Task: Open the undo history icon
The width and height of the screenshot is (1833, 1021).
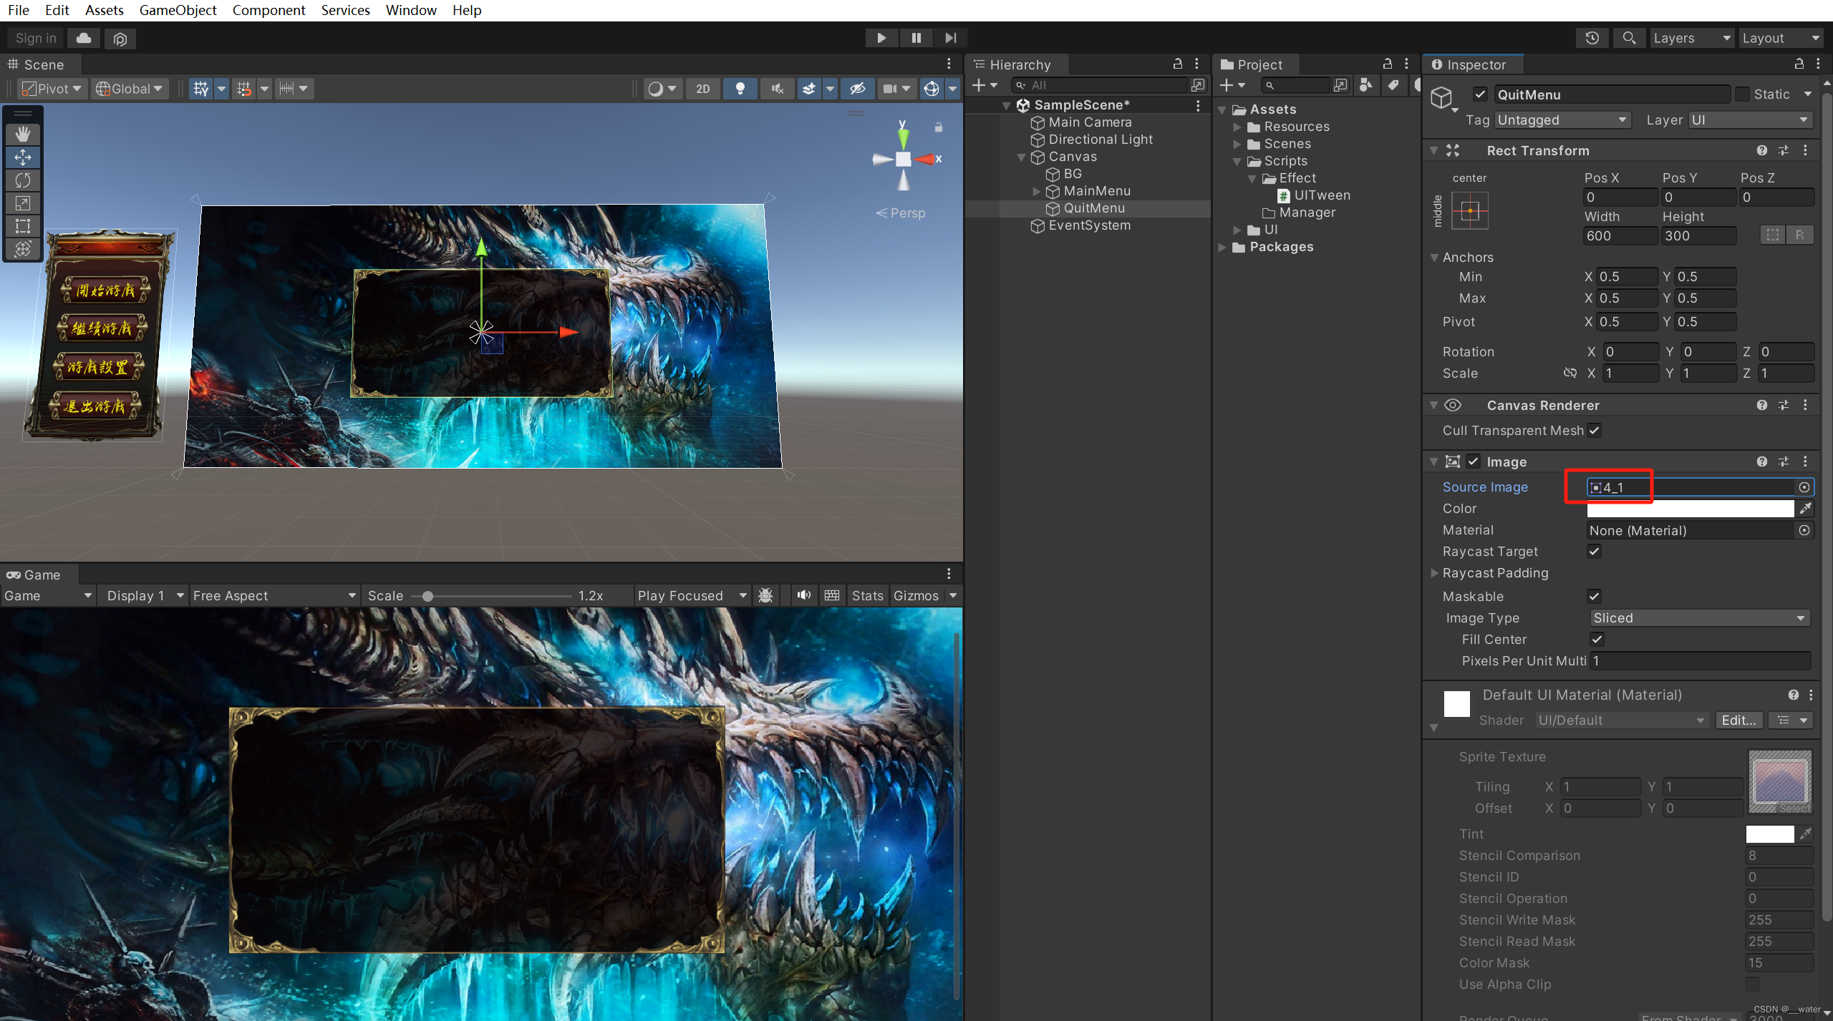Action: click(x=1592, y=38)
